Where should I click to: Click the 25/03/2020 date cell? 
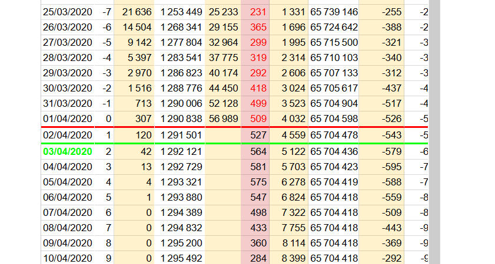click(68, 12)
